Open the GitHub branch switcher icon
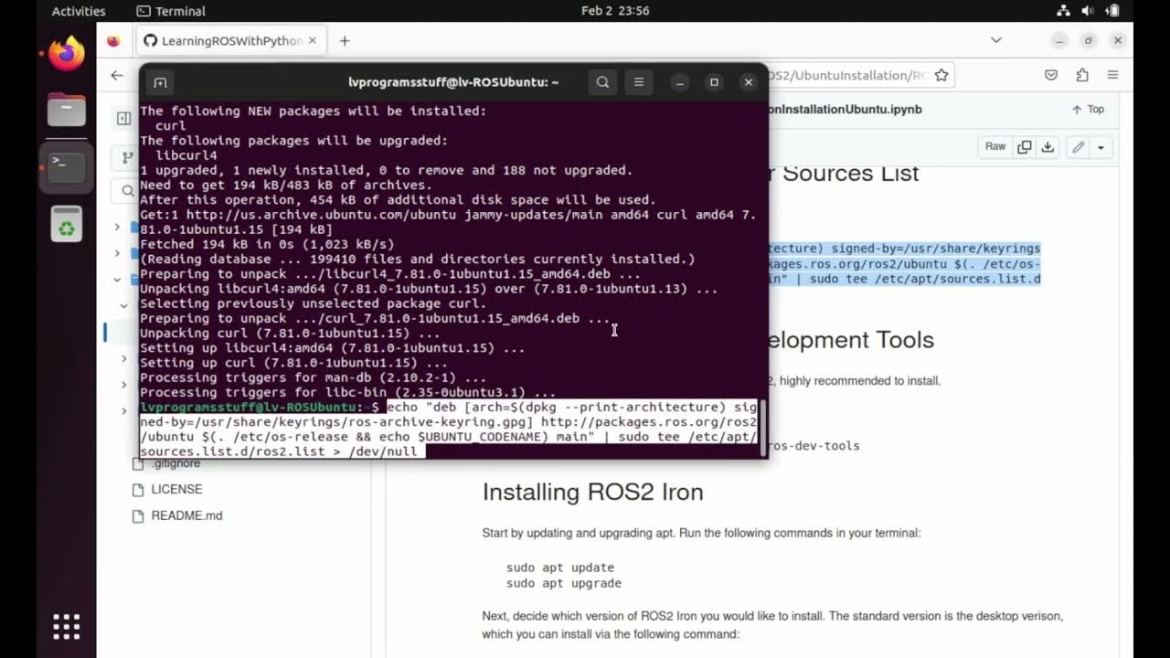Screen dimensions: 1170x658 coord(127,158)
